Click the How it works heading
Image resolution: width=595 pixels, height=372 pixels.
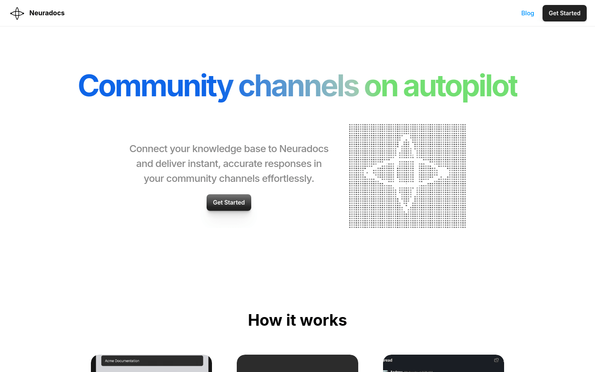[297, 320]
